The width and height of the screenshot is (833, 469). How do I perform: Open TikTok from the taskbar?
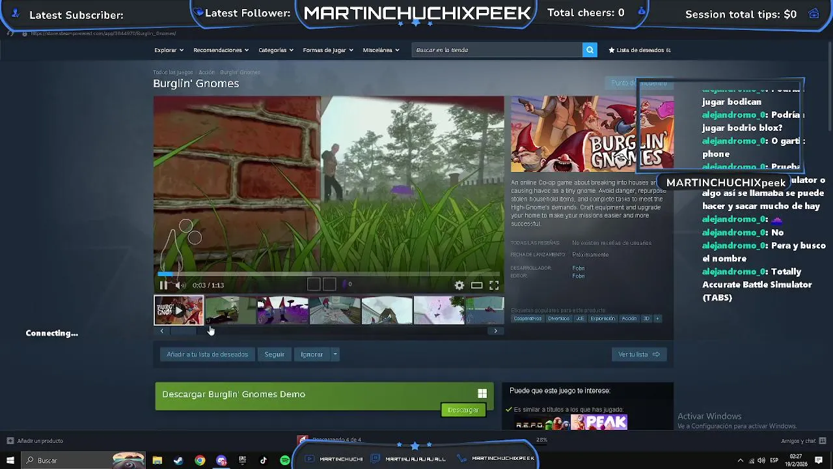point(264,461)
